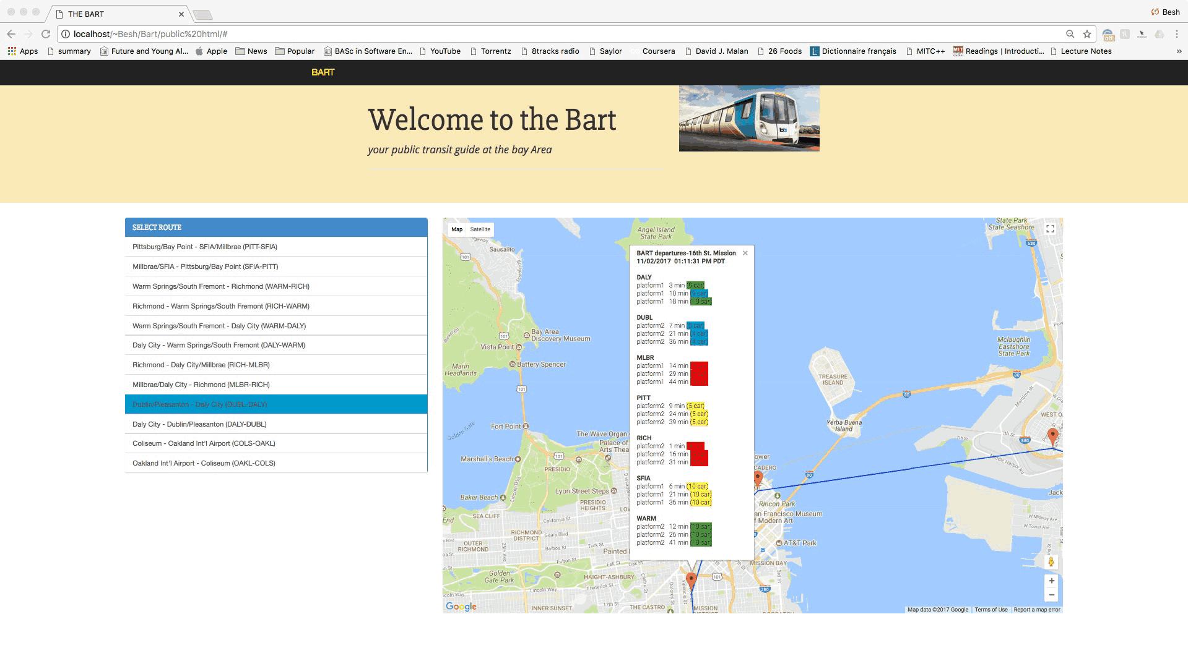Click the BART train header image
The image size is (1188, 648).
tap(749, 118)
